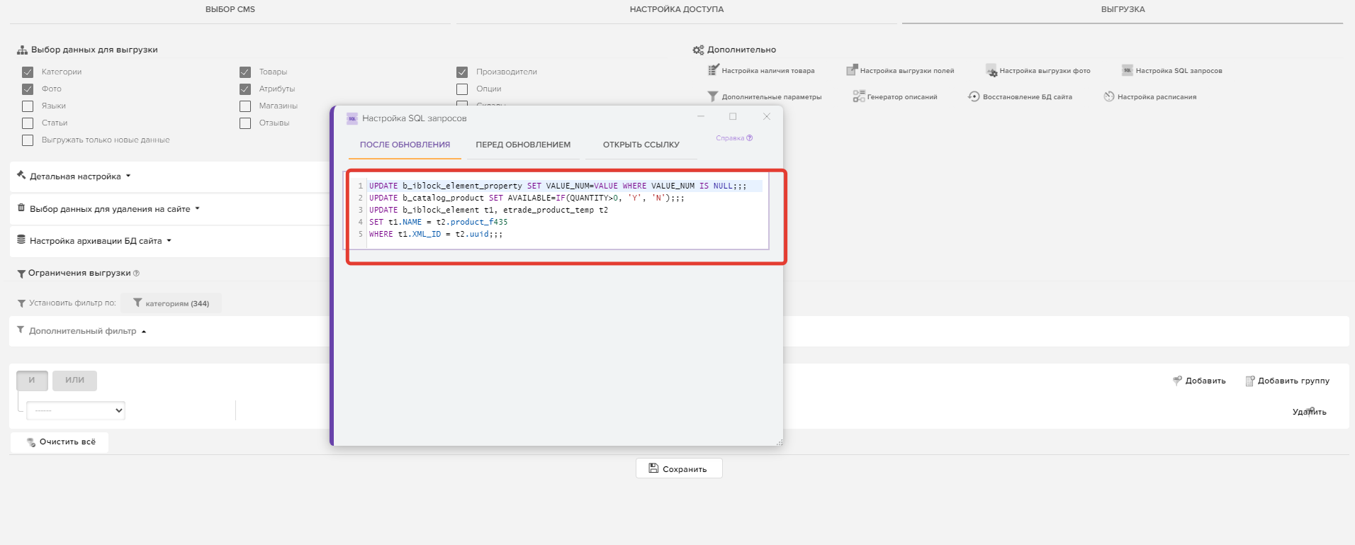Select the ИЛИ logic button

(x=74, y=381)
